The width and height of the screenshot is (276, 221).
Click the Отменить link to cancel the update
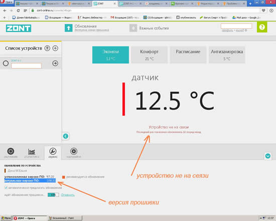pyautogui.click(x=68, y=195)
